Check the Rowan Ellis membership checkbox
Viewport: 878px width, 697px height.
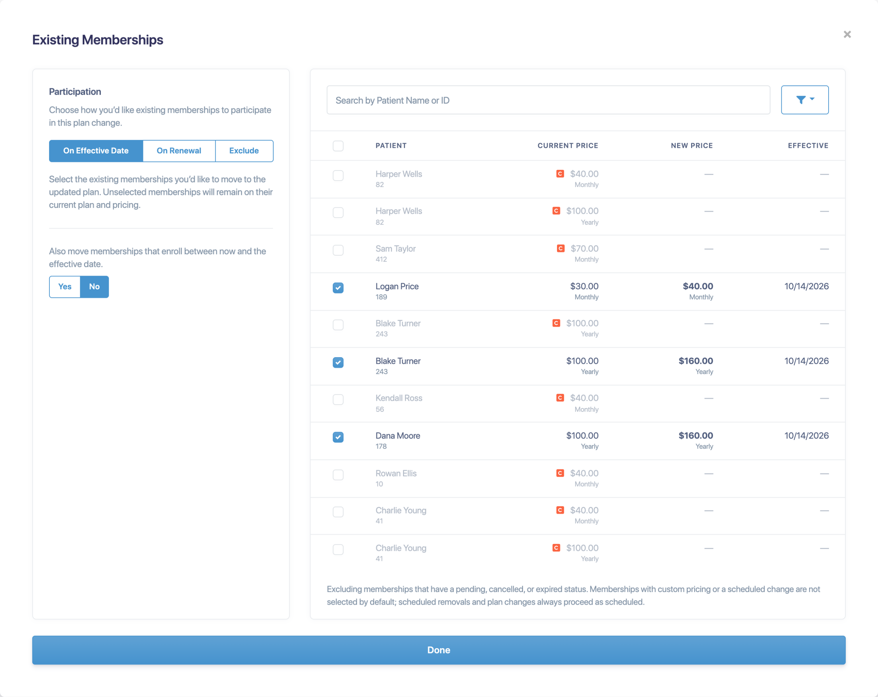(x=338, y=475)
